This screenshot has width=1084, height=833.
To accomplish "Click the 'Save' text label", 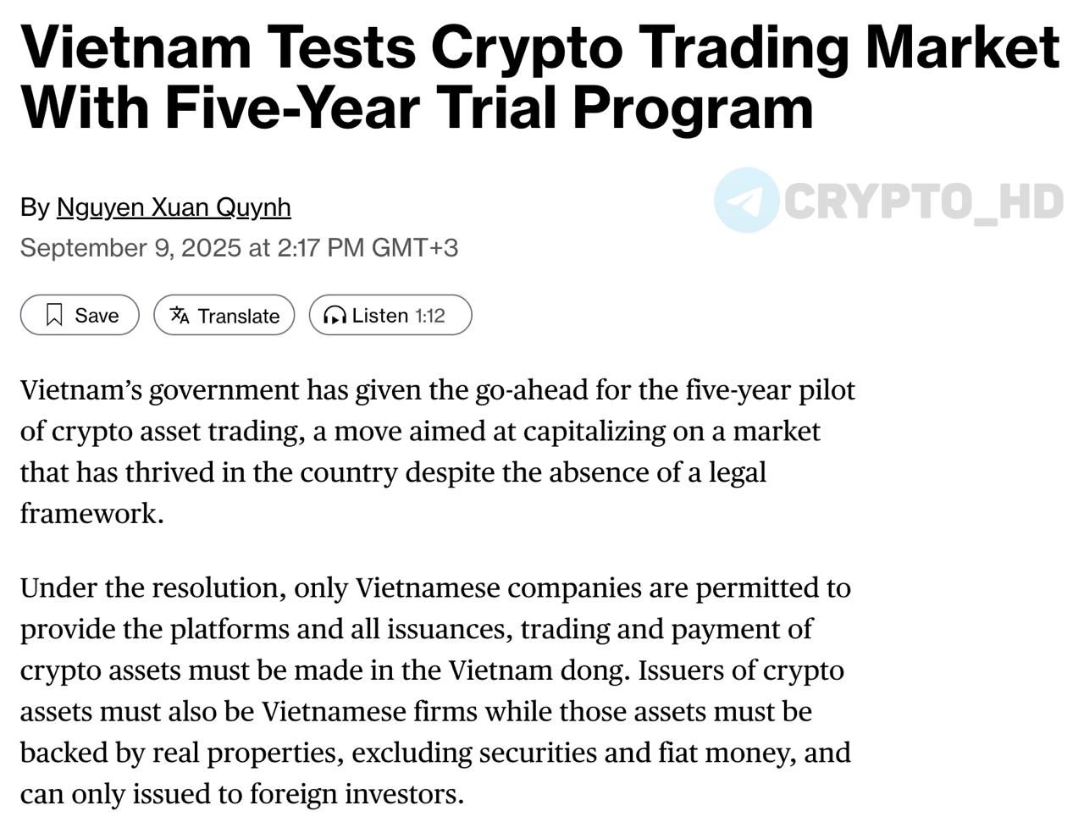I will 97,315.
